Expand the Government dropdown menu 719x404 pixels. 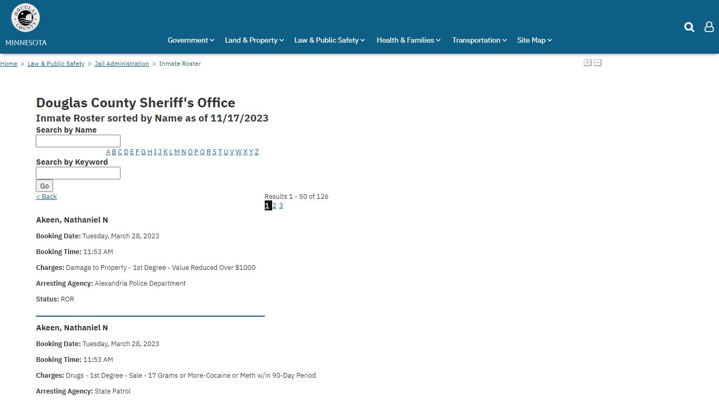pyautogui.click(x=191, y=40)
